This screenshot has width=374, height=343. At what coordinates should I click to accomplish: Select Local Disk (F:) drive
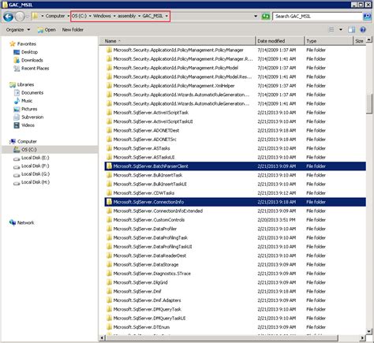click(32, 166)
